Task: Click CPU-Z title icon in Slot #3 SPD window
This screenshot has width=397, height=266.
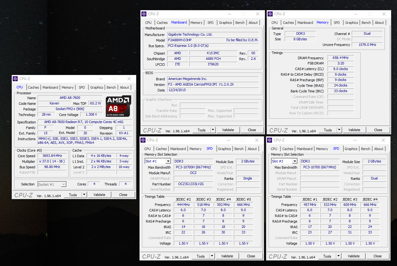Action: 270,140
